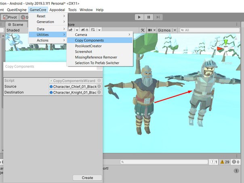The height and width of the screenshot is (183, 244).
Task: Expand the scene effects dropdown arrow
Action: point(77,30)
